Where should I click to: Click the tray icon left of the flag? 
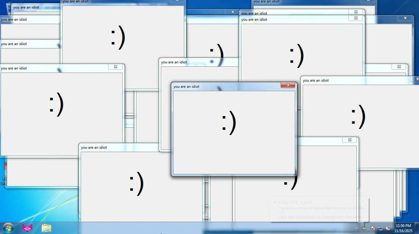(364, 228)
